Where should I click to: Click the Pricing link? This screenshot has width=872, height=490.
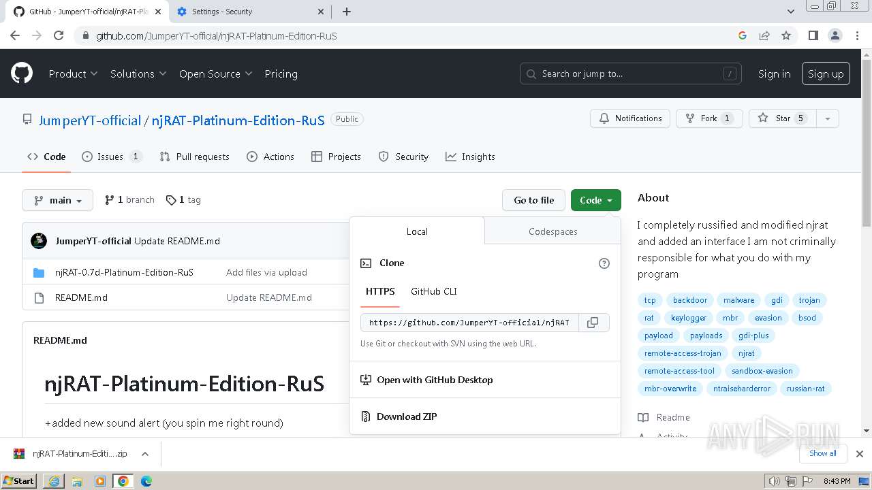(x=281, y=73)
